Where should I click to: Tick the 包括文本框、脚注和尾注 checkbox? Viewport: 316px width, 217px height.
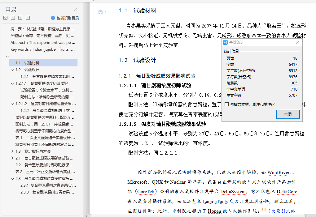point(227,104)
